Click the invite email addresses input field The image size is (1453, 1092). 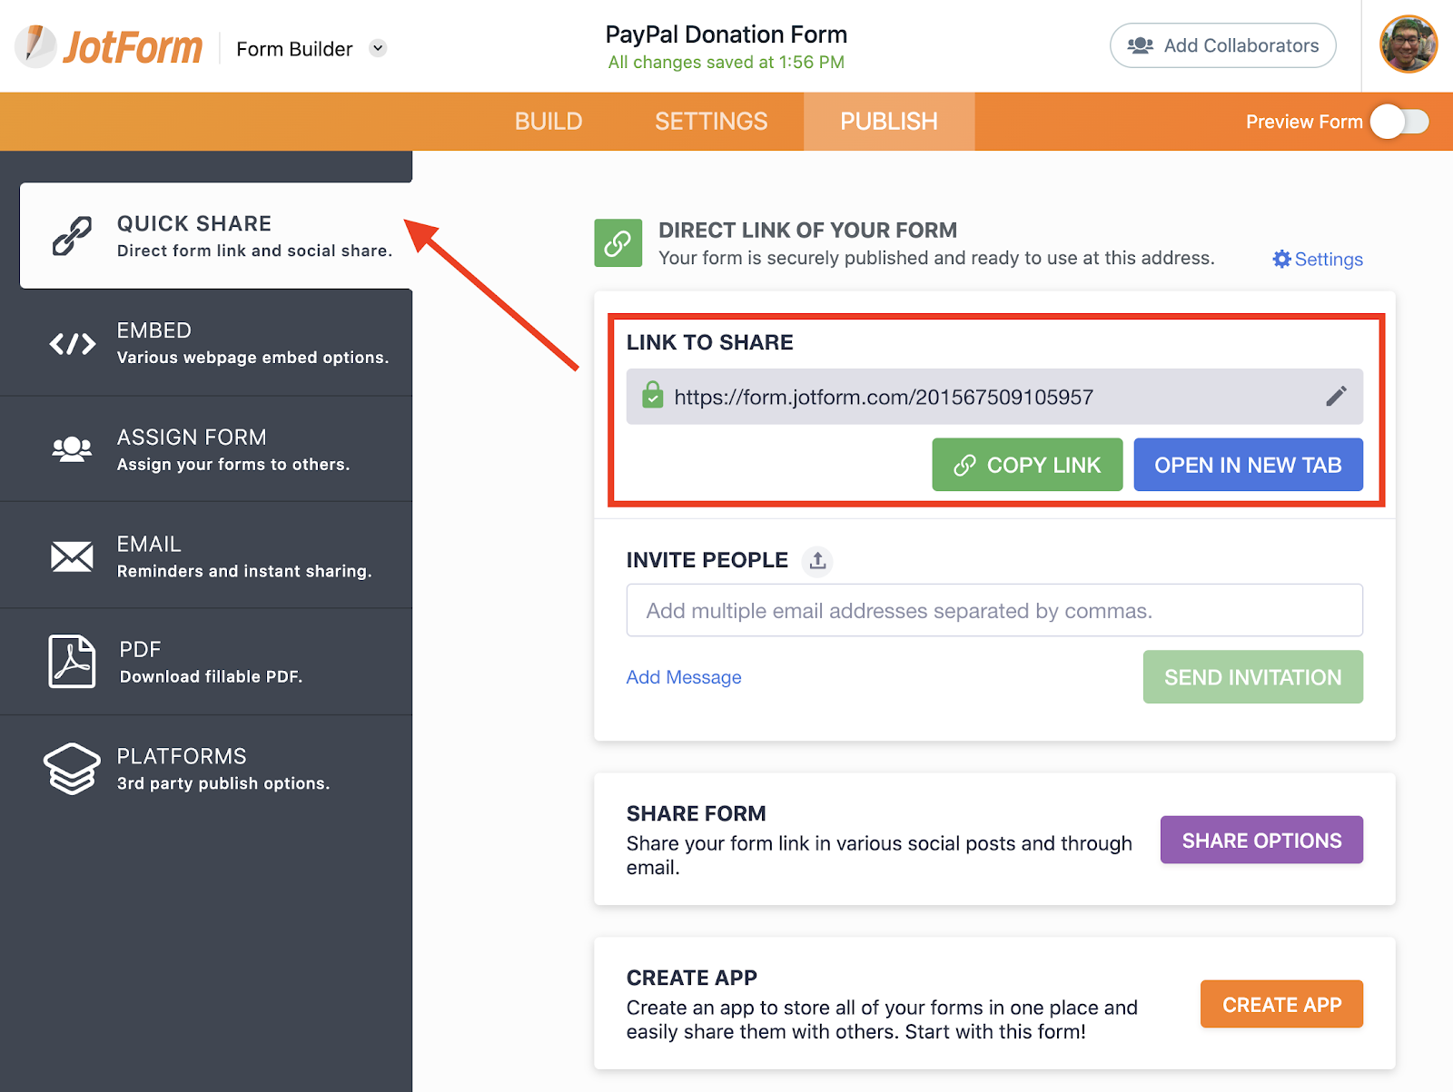pos(994,611)
